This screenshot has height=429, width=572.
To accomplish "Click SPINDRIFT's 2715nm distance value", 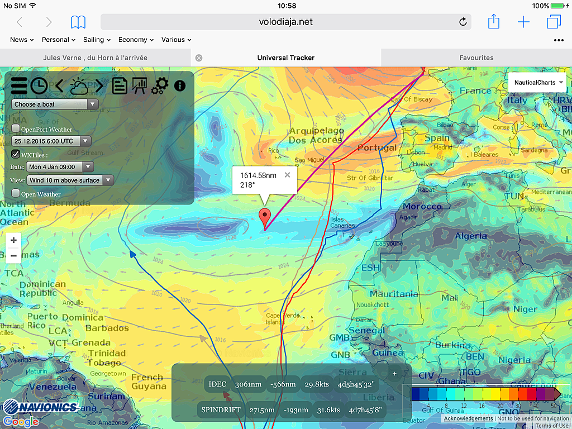I will click(x=262, y=410).
